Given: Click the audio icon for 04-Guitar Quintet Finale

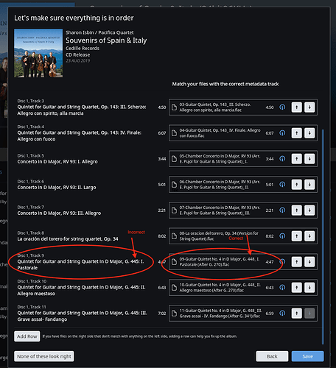Looking at the screenshot, I should tap(282, 133).
